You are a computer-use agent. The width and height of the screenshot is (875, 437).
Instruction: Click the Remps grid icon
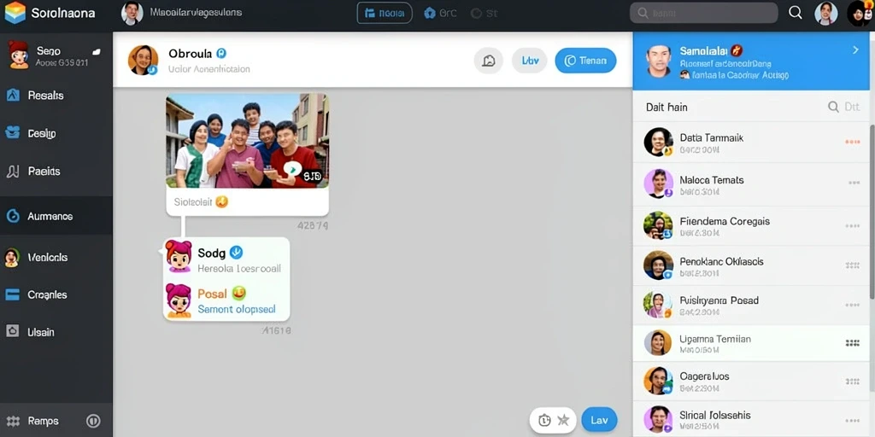point(13,421)
